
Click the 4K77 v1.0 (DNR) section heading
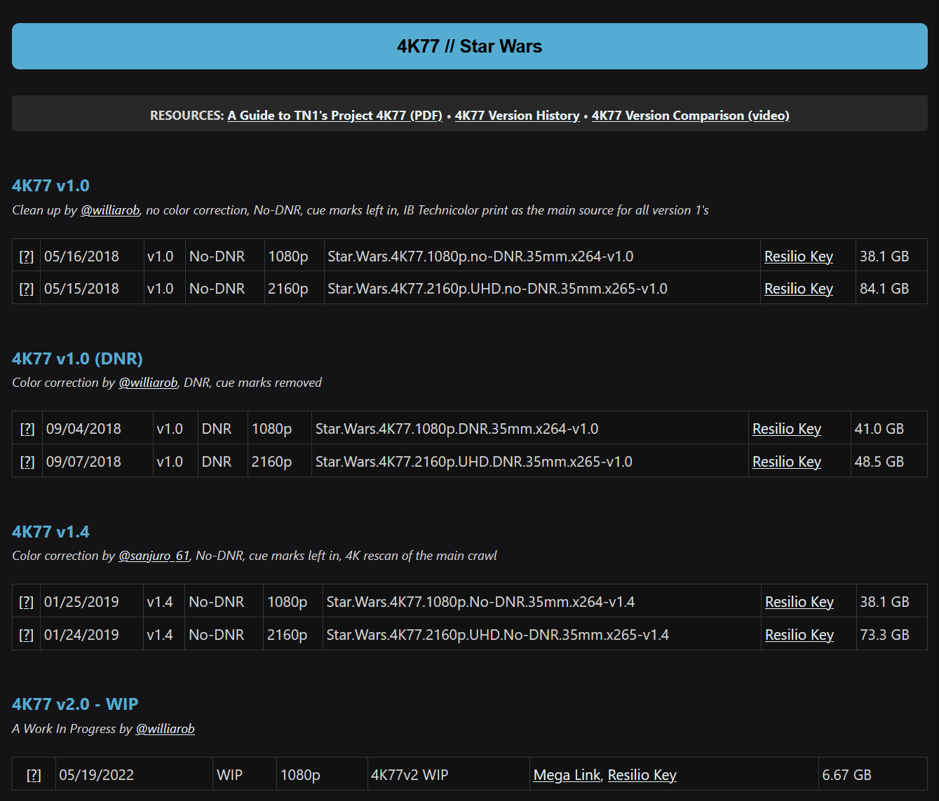[77, 359]
